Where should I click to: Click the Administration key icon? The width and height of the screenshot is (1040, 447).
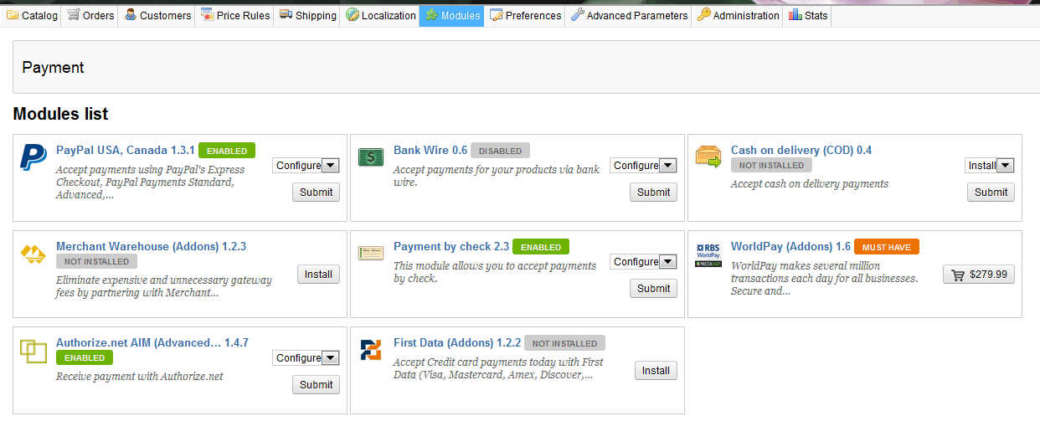[x=703, y=15]
